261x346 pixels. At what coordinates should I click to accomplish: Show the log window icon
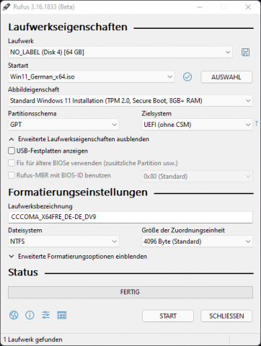click(62, 315)
